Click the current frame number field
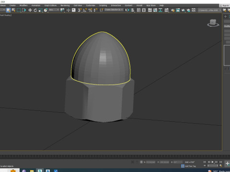Viewport: 230px width, 172px height. [x=213, y=166]
